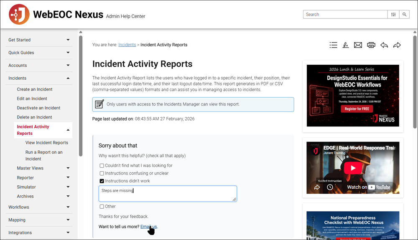Toggle the table of contents list icon
This screenshot has height=240, width=418.
(x=333, y=45)
